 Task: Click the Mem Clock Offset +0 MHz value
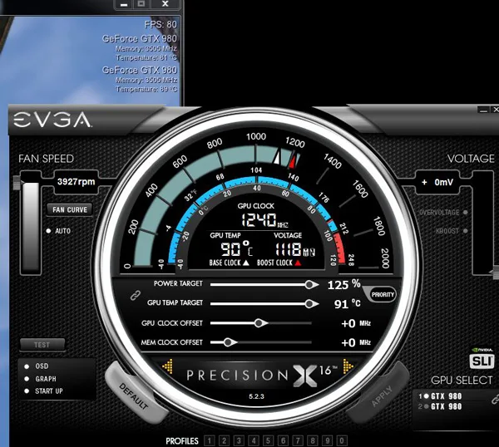[x=356, y=342]
